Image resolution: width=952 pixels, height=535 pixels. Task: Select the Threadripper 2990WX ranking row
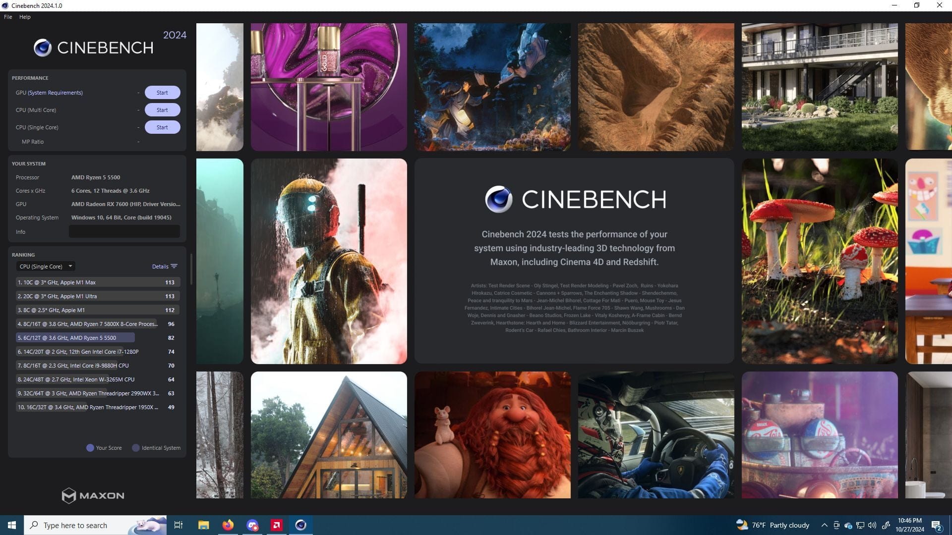tap(97, 393)
